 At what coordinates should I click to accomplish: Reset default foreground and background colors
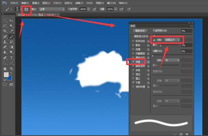pyautogui.click(x=4, y=79)
